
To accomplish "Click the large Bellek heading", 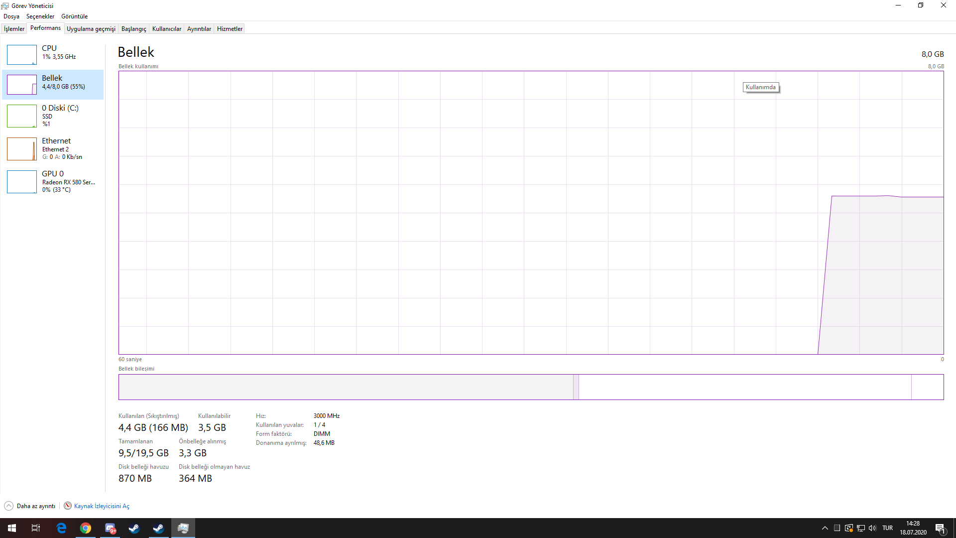I will tap(136, 52).
